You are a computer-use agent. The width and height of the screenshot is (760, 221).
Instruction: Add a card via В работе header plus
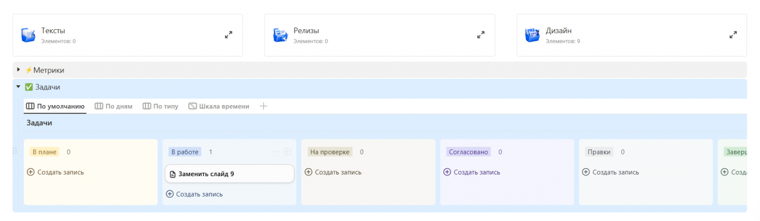(x=287, y=152)
